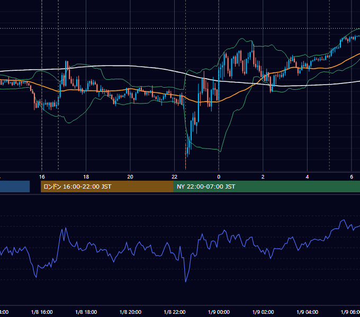
Task: Select the ロンドン 16:00-22:00 JST session bar
Action: tap(107, 187)
